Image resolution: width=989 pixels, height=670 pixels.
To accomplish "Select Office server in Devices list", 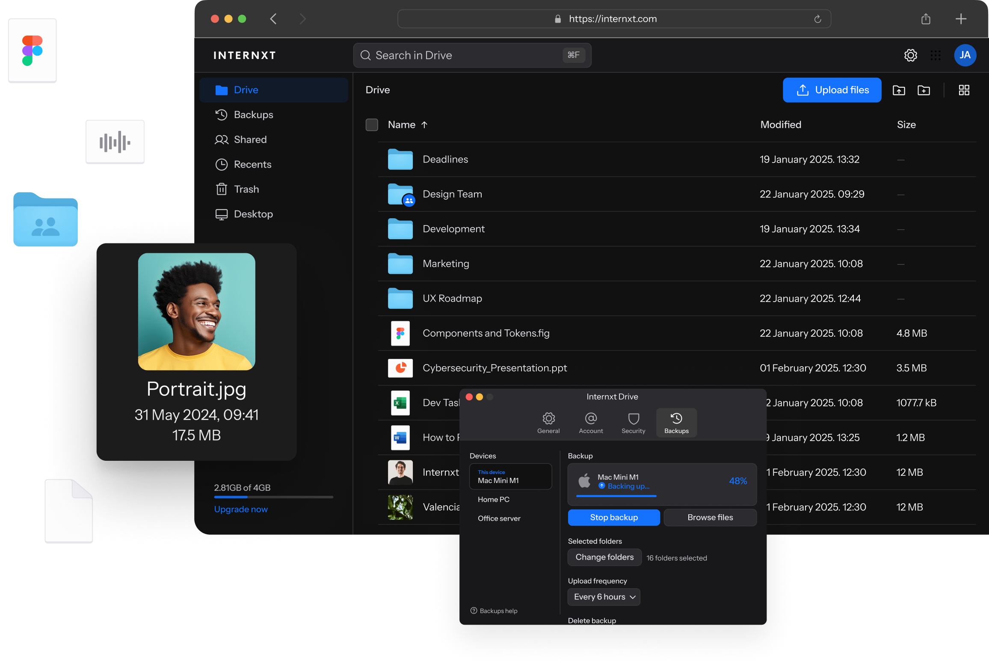I will (x=499, y=518).
